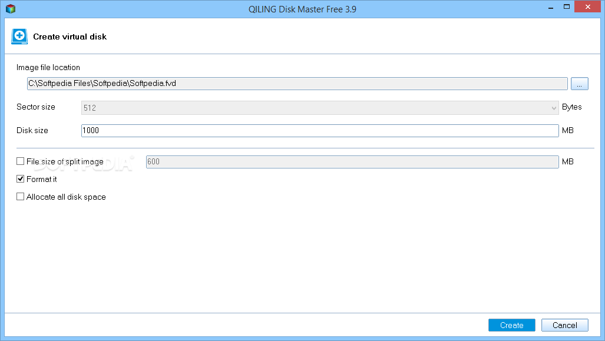Click inside the Disk size input field
The height and width of the screenshot is (341, 605).
[x=320, y=131]
